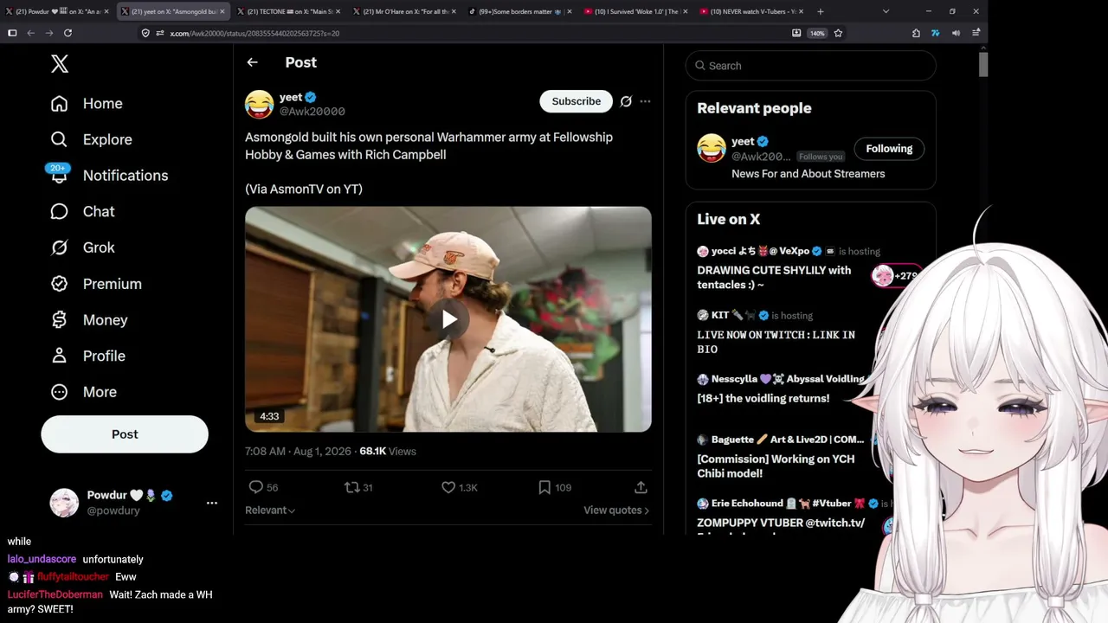Subscribe to yeet
1108x623 pixels.
[x=576, y=101]
